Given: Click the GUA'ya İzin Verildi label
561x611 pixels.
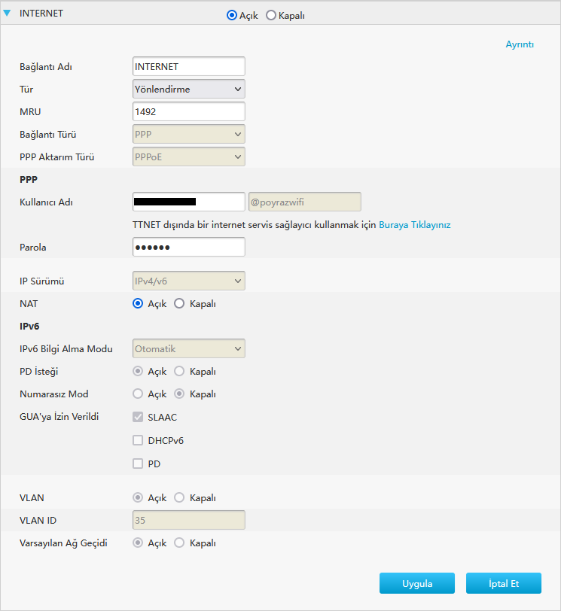Looking at the screenshot, I should pyautogui.click(x=59, y=417).
